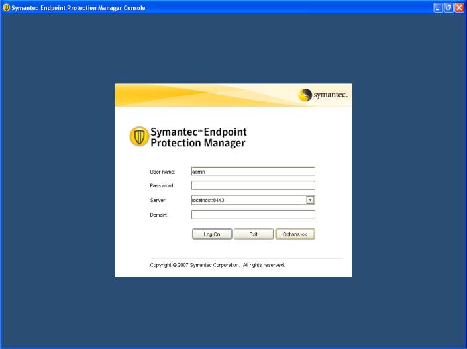Click the 'User name:' label
The width and height of the screenshot is (467, 349).
(x=162, y=172)
